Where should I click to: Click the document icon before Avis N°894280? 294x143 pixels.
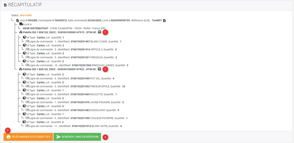[x=18, y=21]
